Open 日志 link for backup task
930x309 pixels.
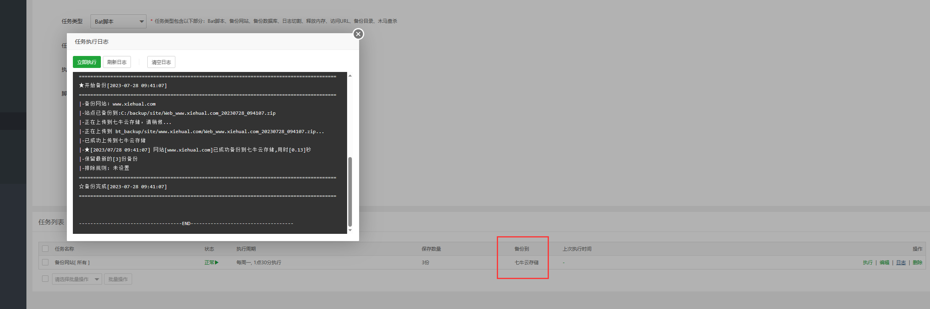(901, 263)
